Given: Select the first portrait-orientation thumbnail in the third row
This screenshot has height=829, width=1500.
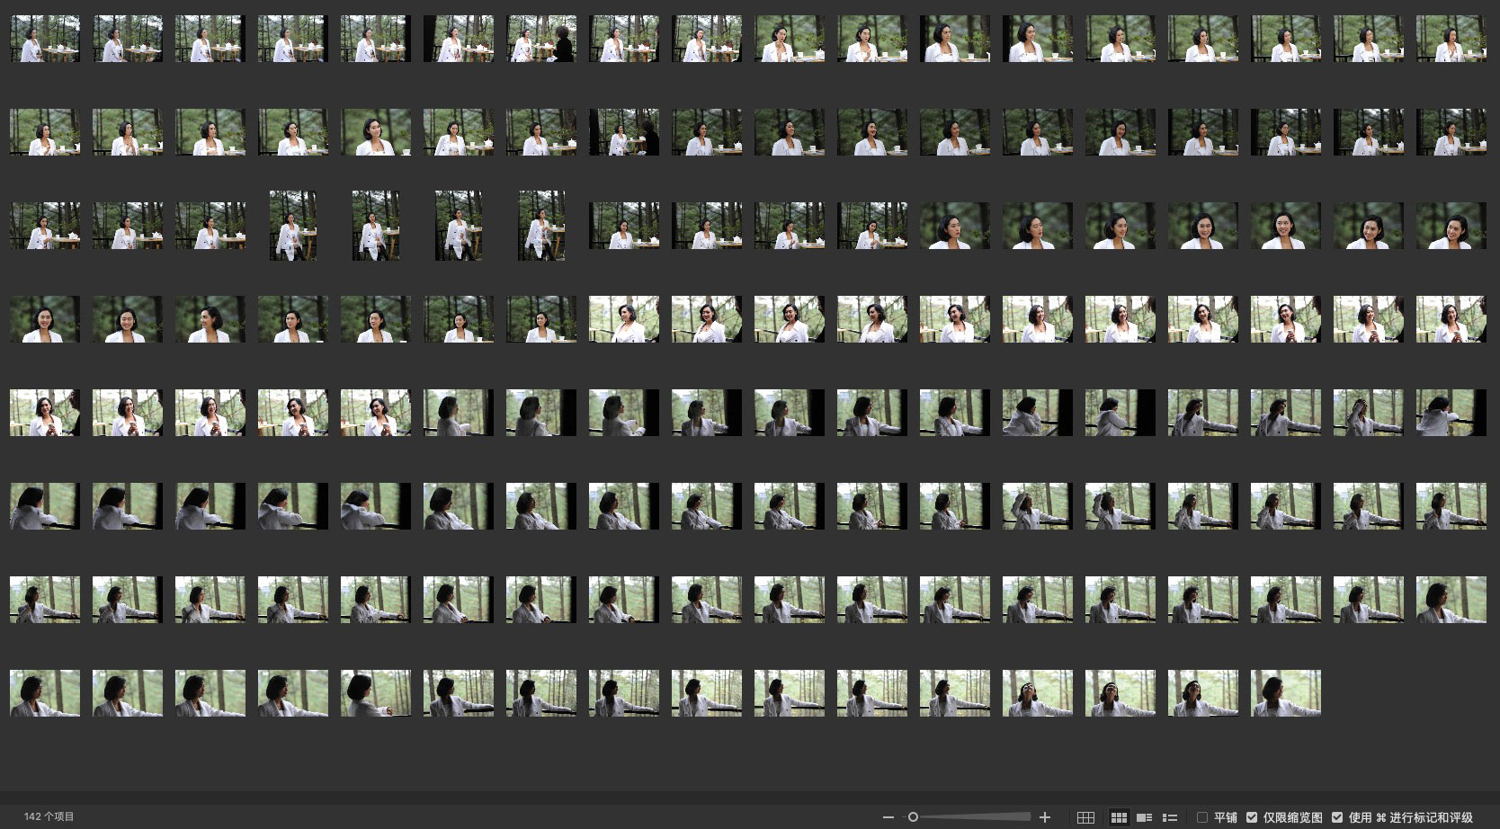Looking at the screenshot, I should [293, 226].
